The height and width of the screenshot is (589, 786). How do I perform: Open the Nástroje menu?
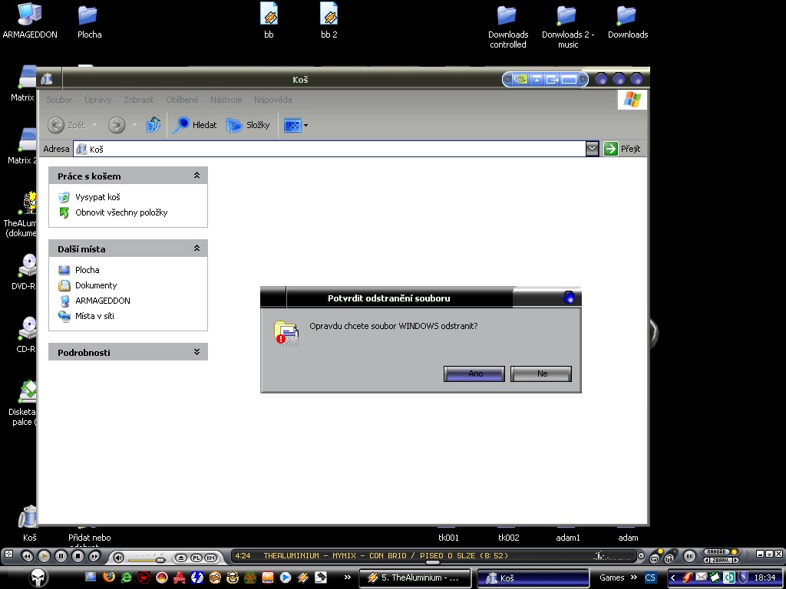pos(226,100)
